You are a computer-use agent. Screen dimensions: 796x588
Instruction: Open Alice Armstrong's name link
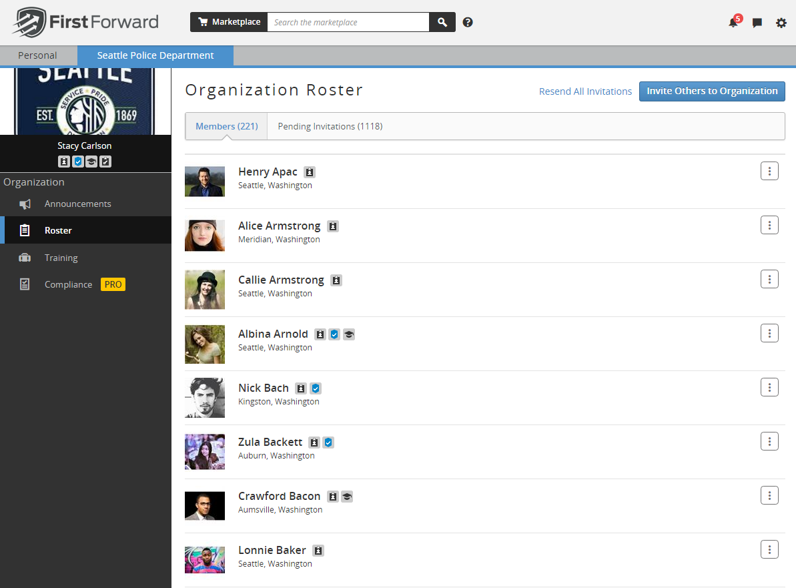pyautogui.click(x=279, y=226)
